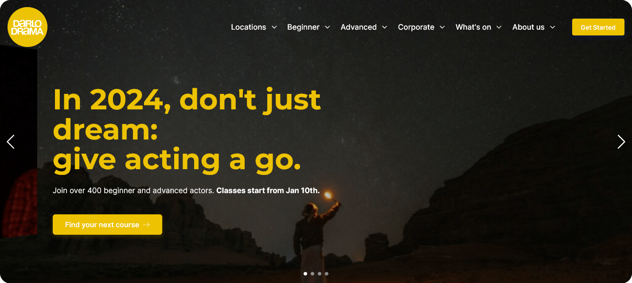632x283 pixels.
Task: Go to previous slide with left arrow
Action: tap(11, 142)
